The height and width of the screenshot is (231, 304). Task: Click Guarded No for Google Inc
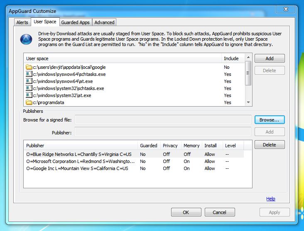[143, 168]
